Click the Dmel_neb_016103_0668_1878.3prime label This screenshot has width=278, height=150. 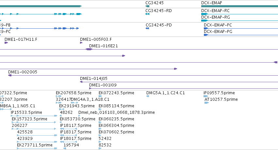pos(117,112)
